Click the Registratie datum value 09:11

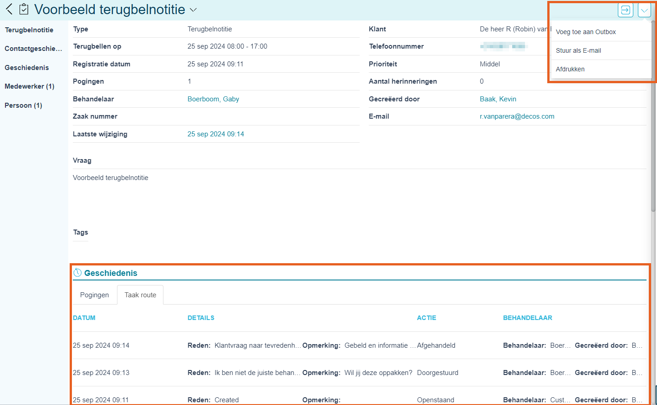pos(215,64)
